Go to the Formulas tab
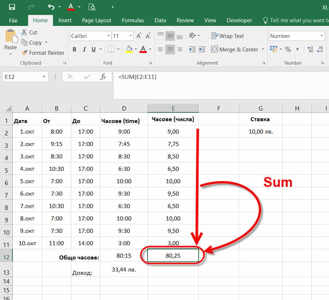 [133, 20]
